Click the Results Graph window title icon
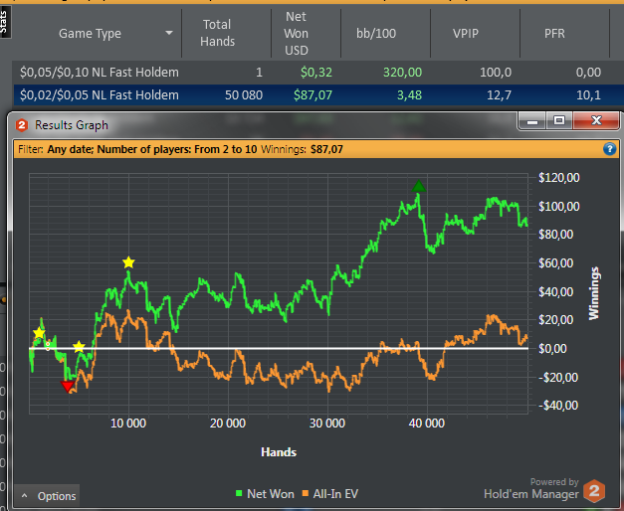Image resolution: width=624 pixels, height=511 pixels. point(22,124)
